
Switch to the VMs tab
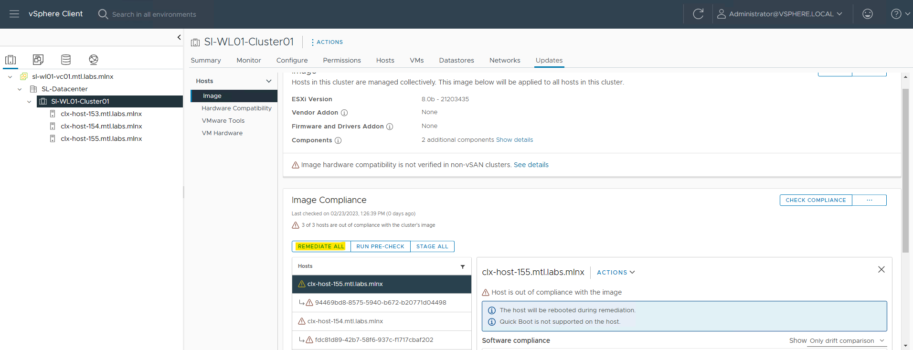[x=417, y=60]
